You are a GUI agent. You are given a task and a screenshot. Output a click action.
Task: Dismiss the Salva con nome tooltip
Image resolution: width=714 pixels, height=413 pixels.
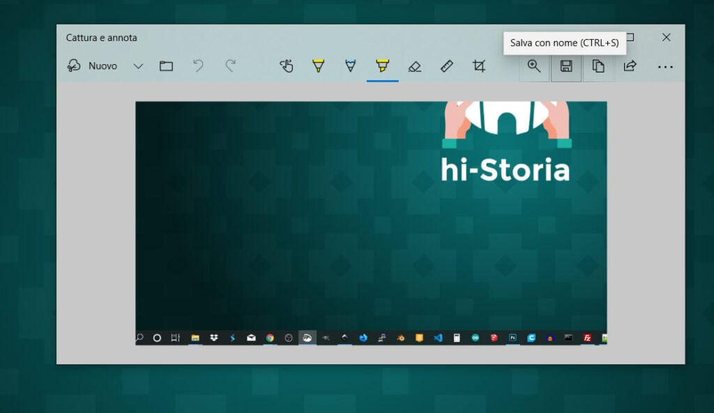click(565, 43)
